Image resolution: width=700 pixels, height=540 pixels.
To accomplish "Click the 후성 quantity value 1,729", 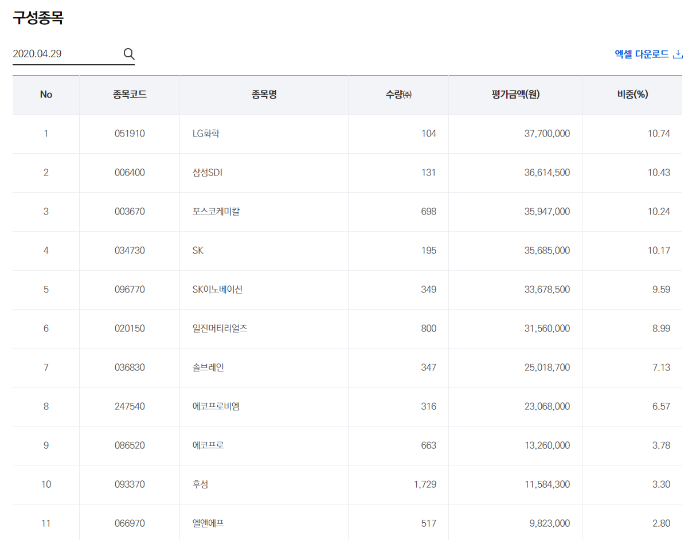I will tap(425, 484).
